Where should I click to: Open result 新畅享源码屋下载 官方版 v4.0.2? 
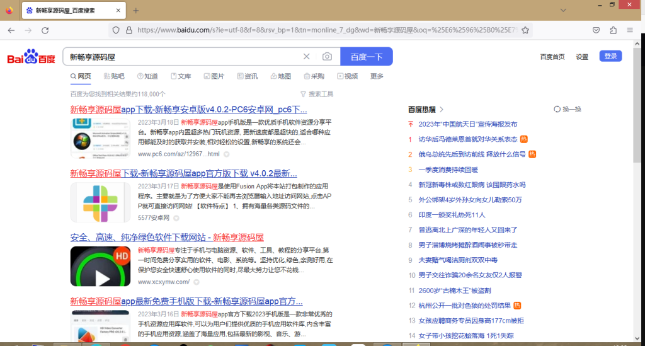click(183, 173)
